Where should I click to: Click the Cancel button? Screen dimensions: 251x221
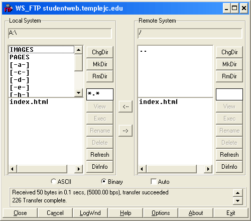pos(55,213)
